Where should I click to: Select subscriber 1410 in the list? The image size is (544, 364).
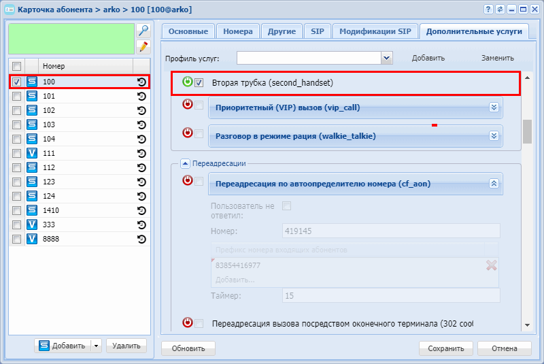tap(51, 210)
